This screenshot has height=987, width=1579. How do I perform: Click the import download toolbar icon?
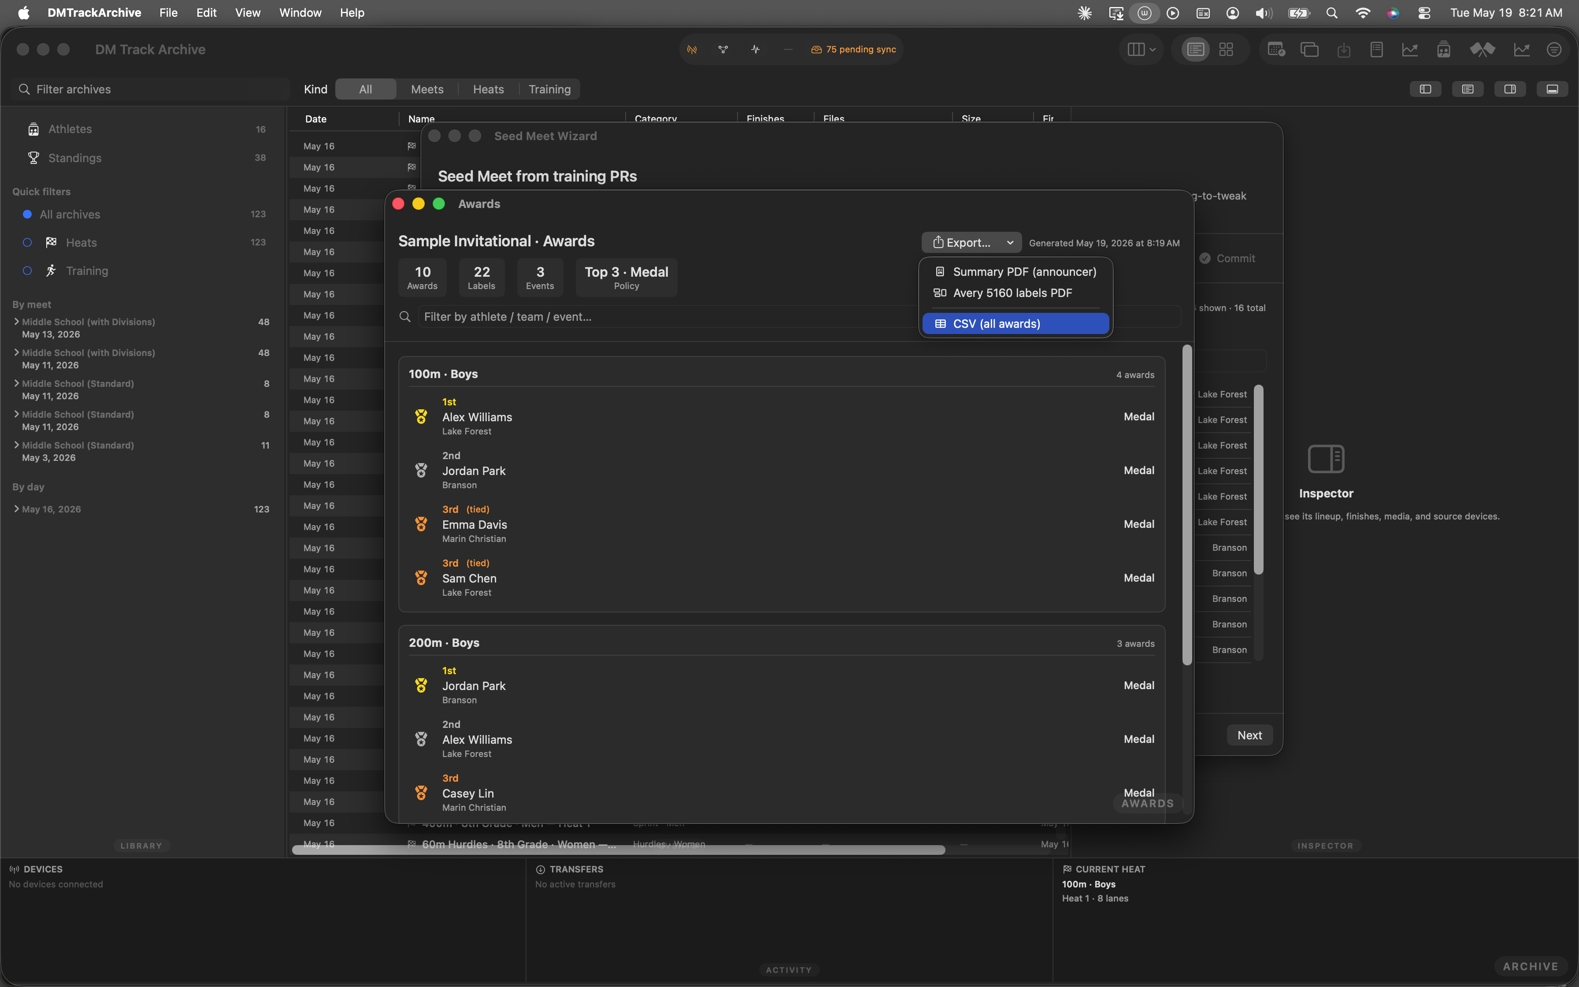(1343, 50)
